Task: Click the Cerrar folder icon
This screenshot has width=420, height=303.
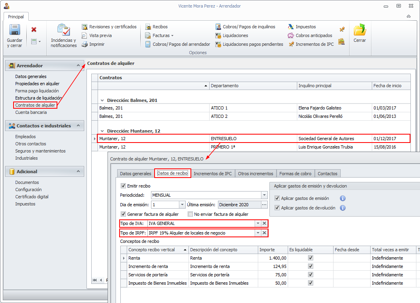Action: click(359, 30)
